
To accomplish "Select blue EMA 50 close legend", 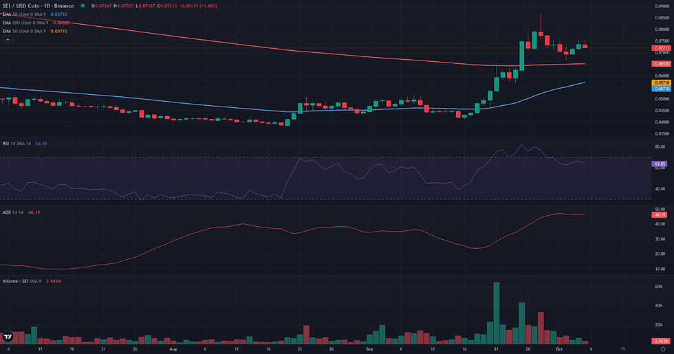I will [x=35, y=14].
